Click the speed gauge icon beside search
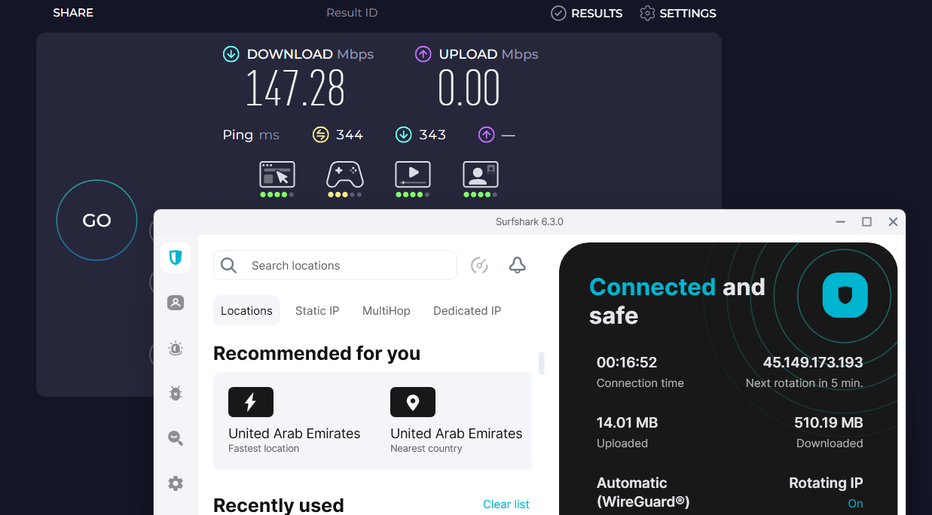Viewport: 932px width, 515px height. click(479, 265)
